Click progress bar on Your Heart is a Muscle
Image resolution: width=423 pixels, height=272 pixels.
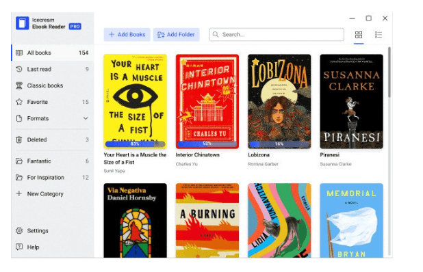click(x=135, y=144)
